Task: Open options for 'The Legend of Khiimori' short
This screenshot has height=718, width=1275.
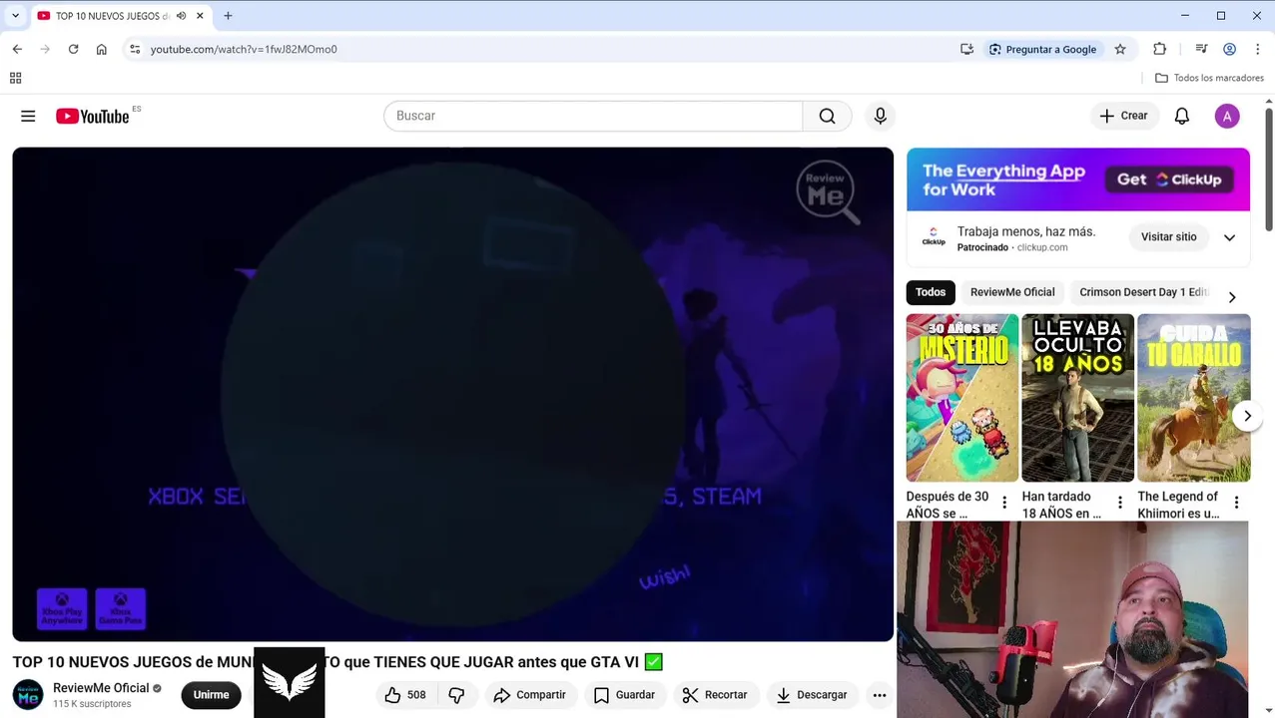Action: pyautogui.click(x=1236, y=503)
